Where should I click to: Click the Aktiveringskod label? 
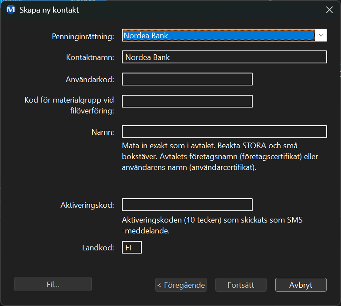[87, 205]
